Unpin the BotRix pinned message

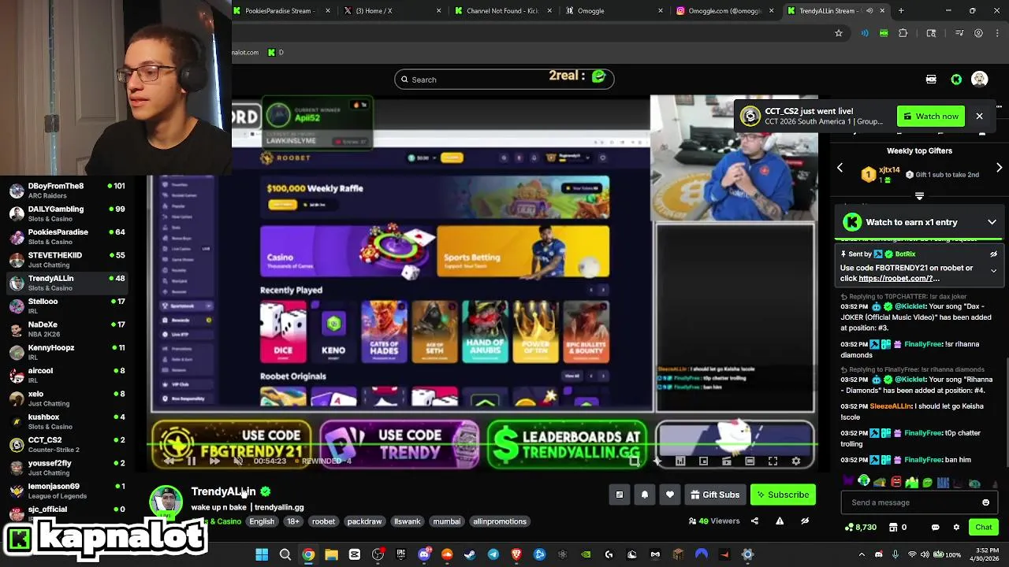click(993, 254)
